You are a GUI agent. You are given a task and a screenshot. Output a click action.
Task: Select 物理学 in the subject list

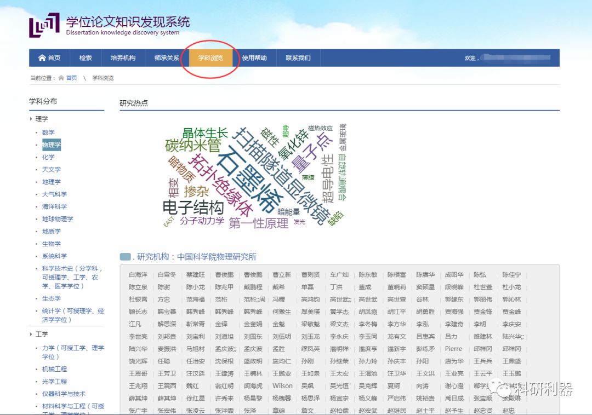(x=52, y=145)
